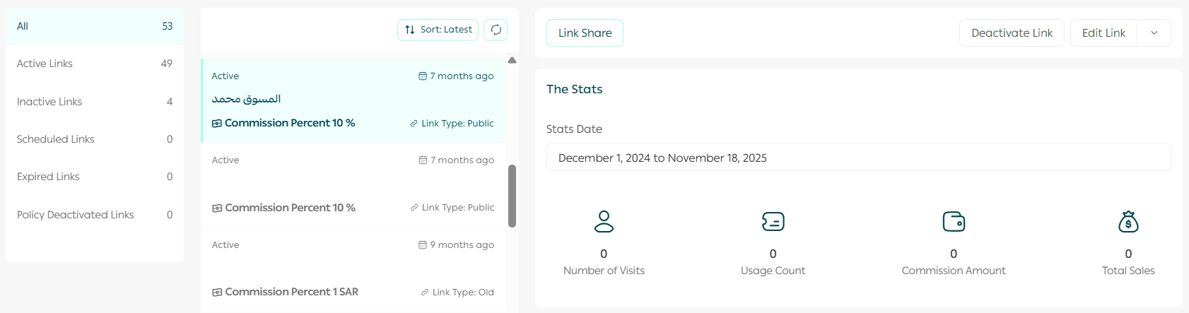
Task: Expand the Edit Link chevron menu
Action: (1154, 33)
